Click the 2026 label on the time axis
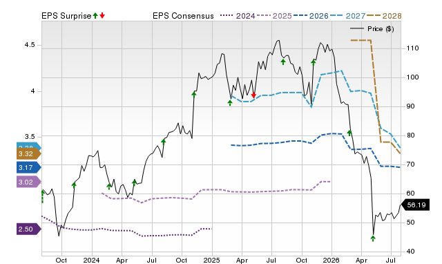This screenshot has width=442, height=264. [x=331, y=260]
